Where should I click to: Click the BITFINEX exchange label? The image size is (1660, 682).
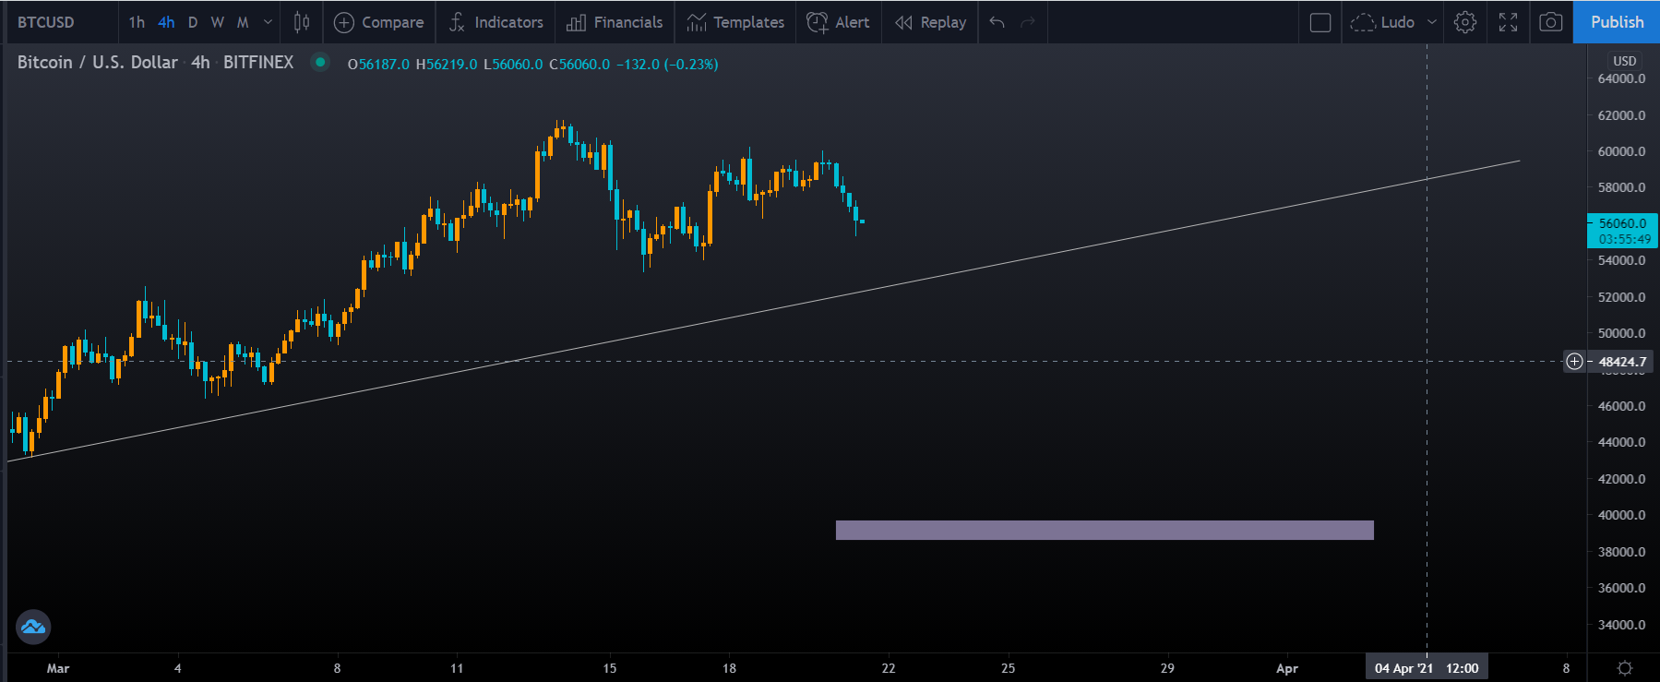coord(258,62)
